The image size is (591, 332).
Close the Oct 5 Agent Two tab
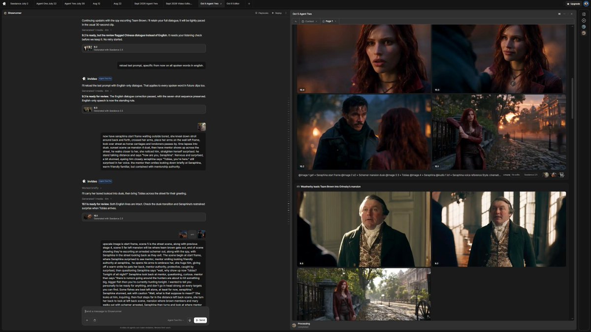click(x=221, y=3)
